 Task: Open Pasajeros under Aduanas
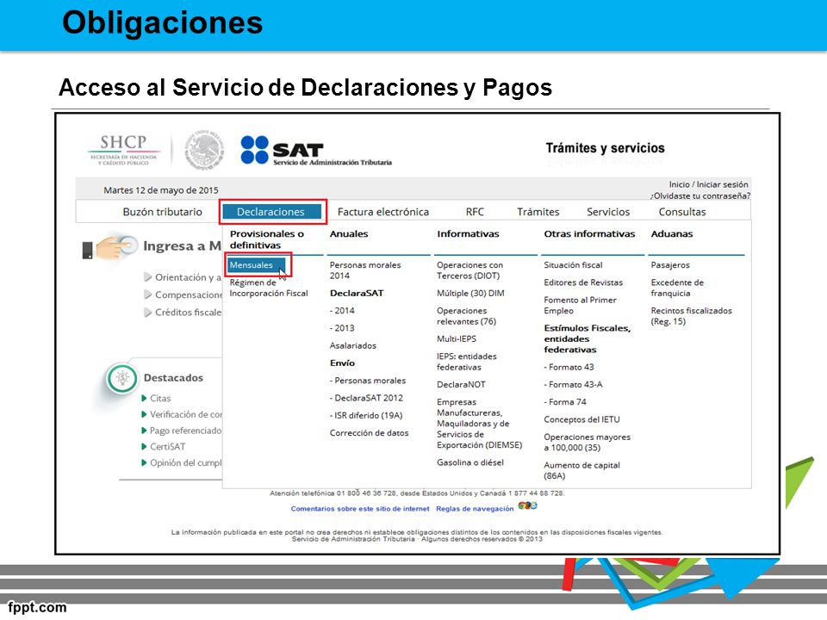(670, 264)
